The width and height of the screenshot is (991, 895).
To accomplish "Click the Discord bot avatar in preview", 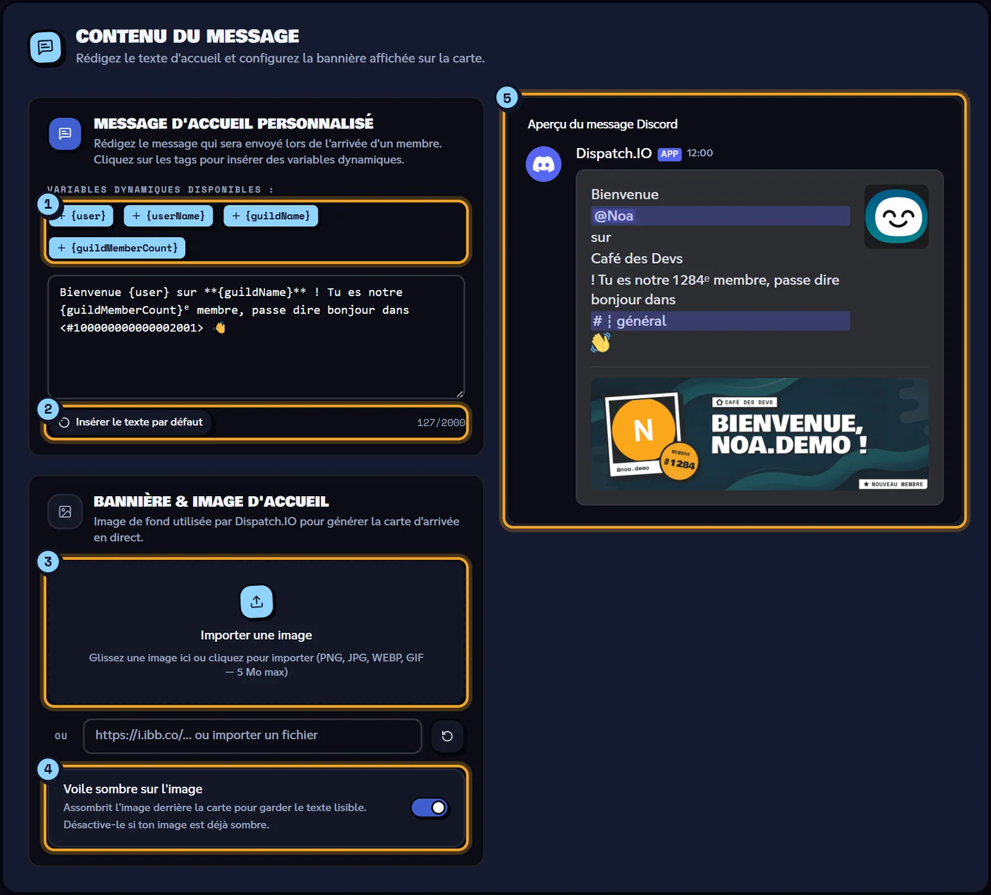I will point(544,164).
